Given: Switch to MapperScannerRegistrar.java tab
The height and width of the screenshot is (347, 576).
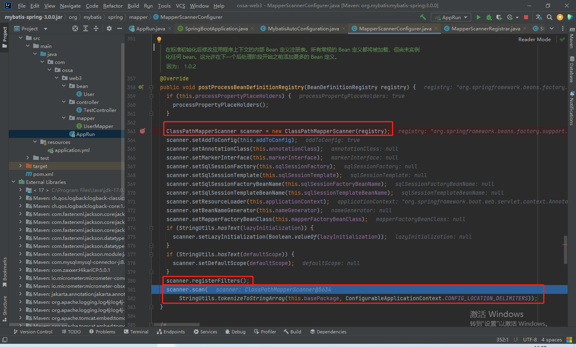Looking at the screenshot, I should (x=486, y=28).
